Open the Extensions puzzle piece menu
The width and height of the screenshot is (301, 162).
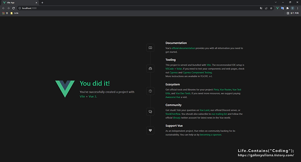[287, 8]
